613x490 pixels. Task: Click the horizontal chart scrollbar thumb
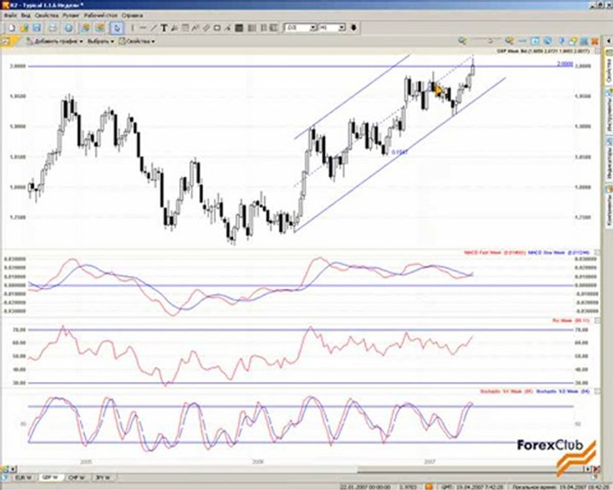tap(470, 468)
